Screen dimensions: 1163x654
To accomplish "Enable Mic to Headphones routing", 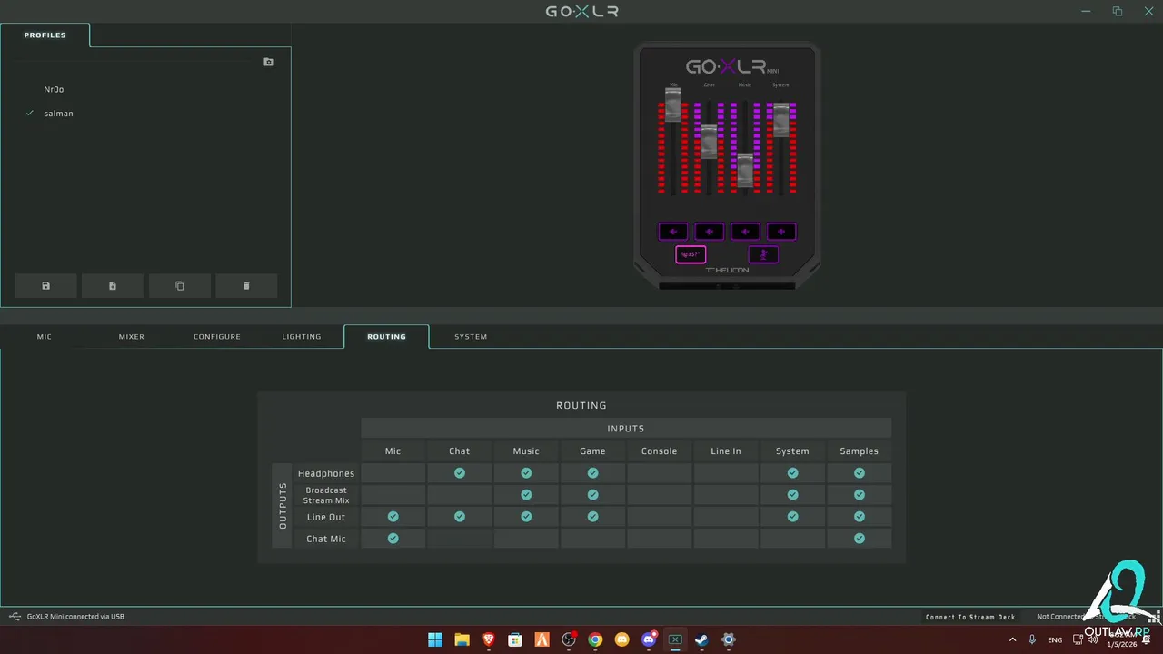I will 393,473.
